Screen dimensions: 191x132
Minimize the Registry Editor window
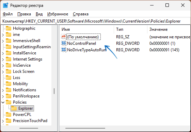click(152, 5)
